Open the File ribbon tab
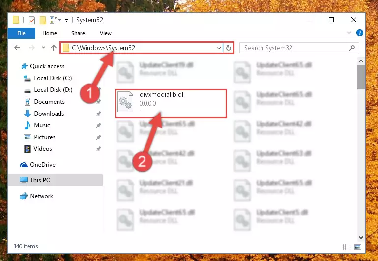The image size is (378, 261). (x=22, y=33)
